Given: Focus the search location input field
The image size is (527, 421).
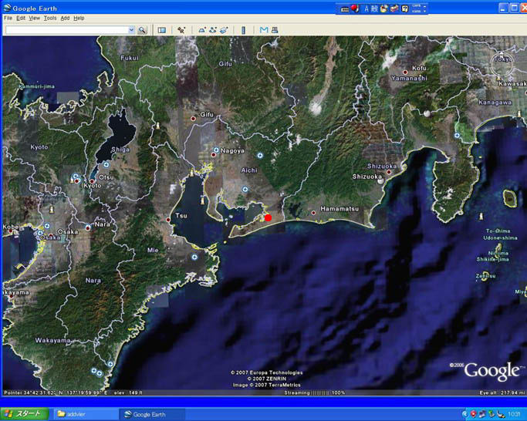Looking at the screenshot, I should pos(66,30).
